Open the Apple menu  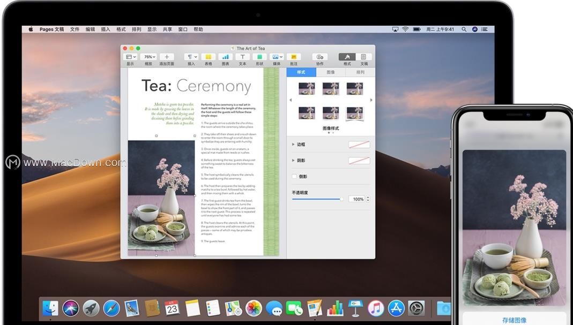coord(31,29)
